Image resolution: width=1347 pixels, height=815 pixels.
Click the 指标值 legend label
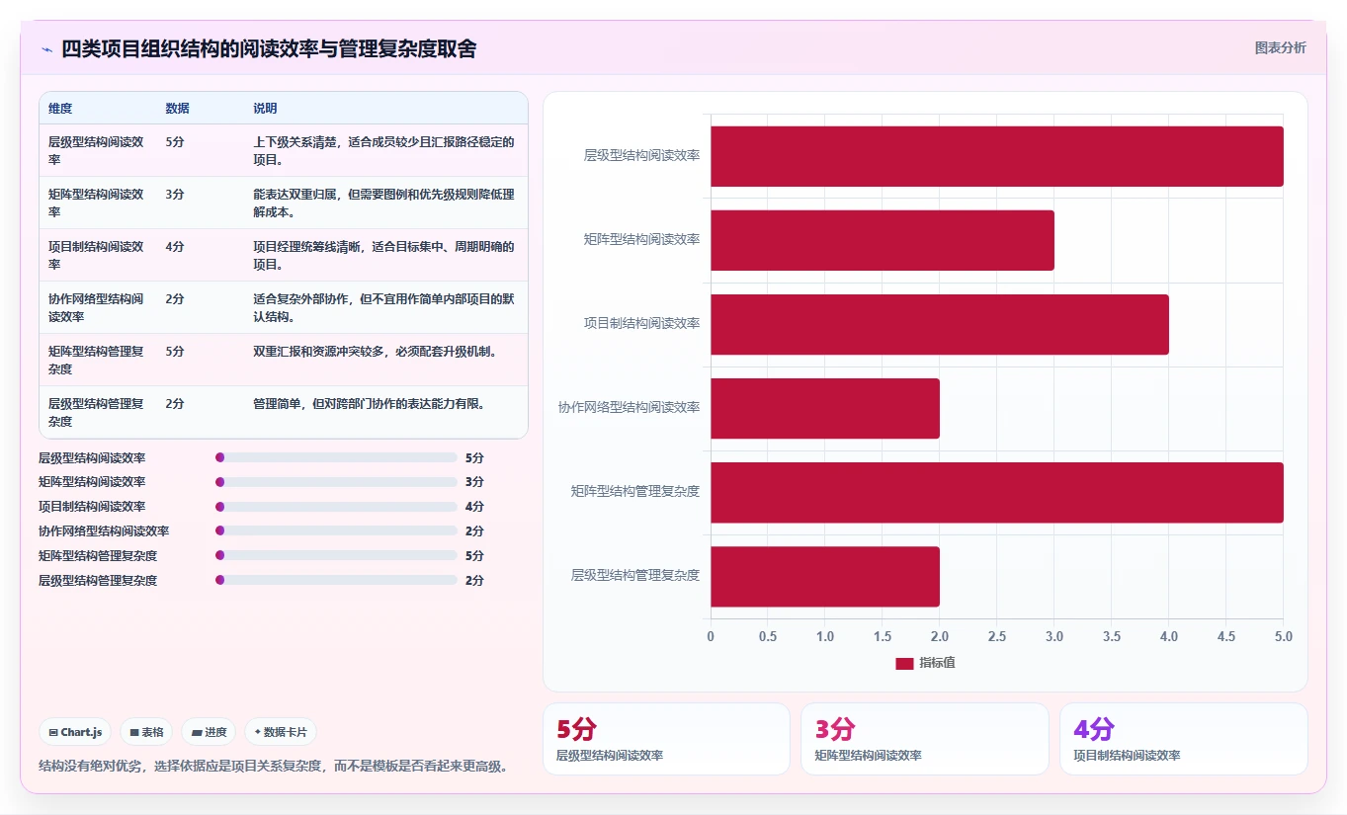[937, 663]
